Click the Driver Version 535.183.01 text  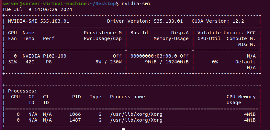pos(145,21)
